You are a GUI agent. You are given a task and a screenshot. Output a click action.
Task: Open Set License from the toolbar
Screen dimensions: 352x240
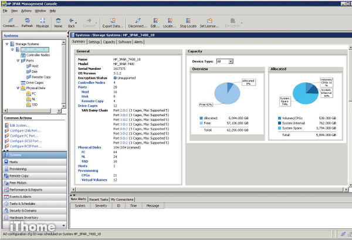209,21
